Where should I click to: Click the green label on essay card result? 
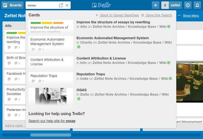[x=36, y=23]
